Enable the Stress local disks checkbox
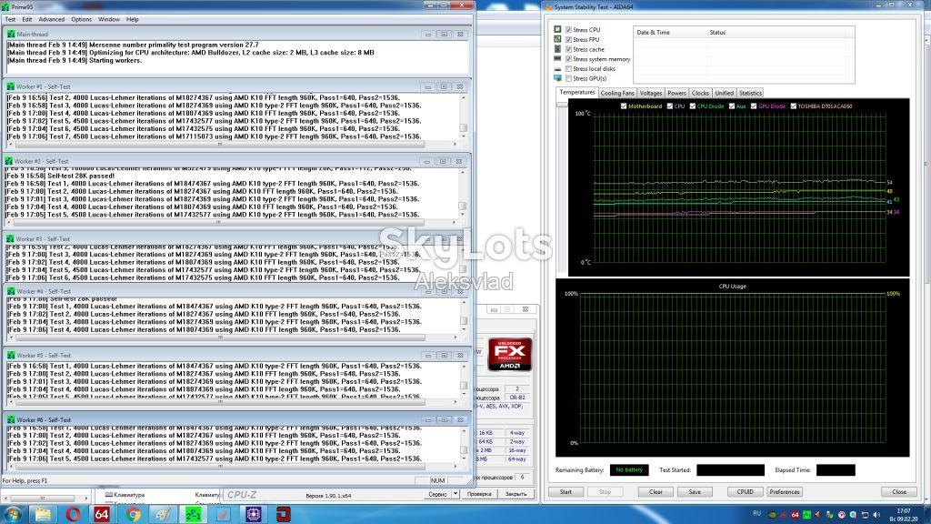 569,69
